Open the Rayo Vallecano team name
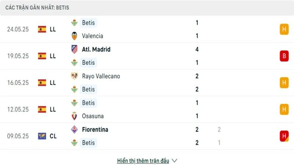Viewport: 294px width, 165px height. tap(101, 76)
